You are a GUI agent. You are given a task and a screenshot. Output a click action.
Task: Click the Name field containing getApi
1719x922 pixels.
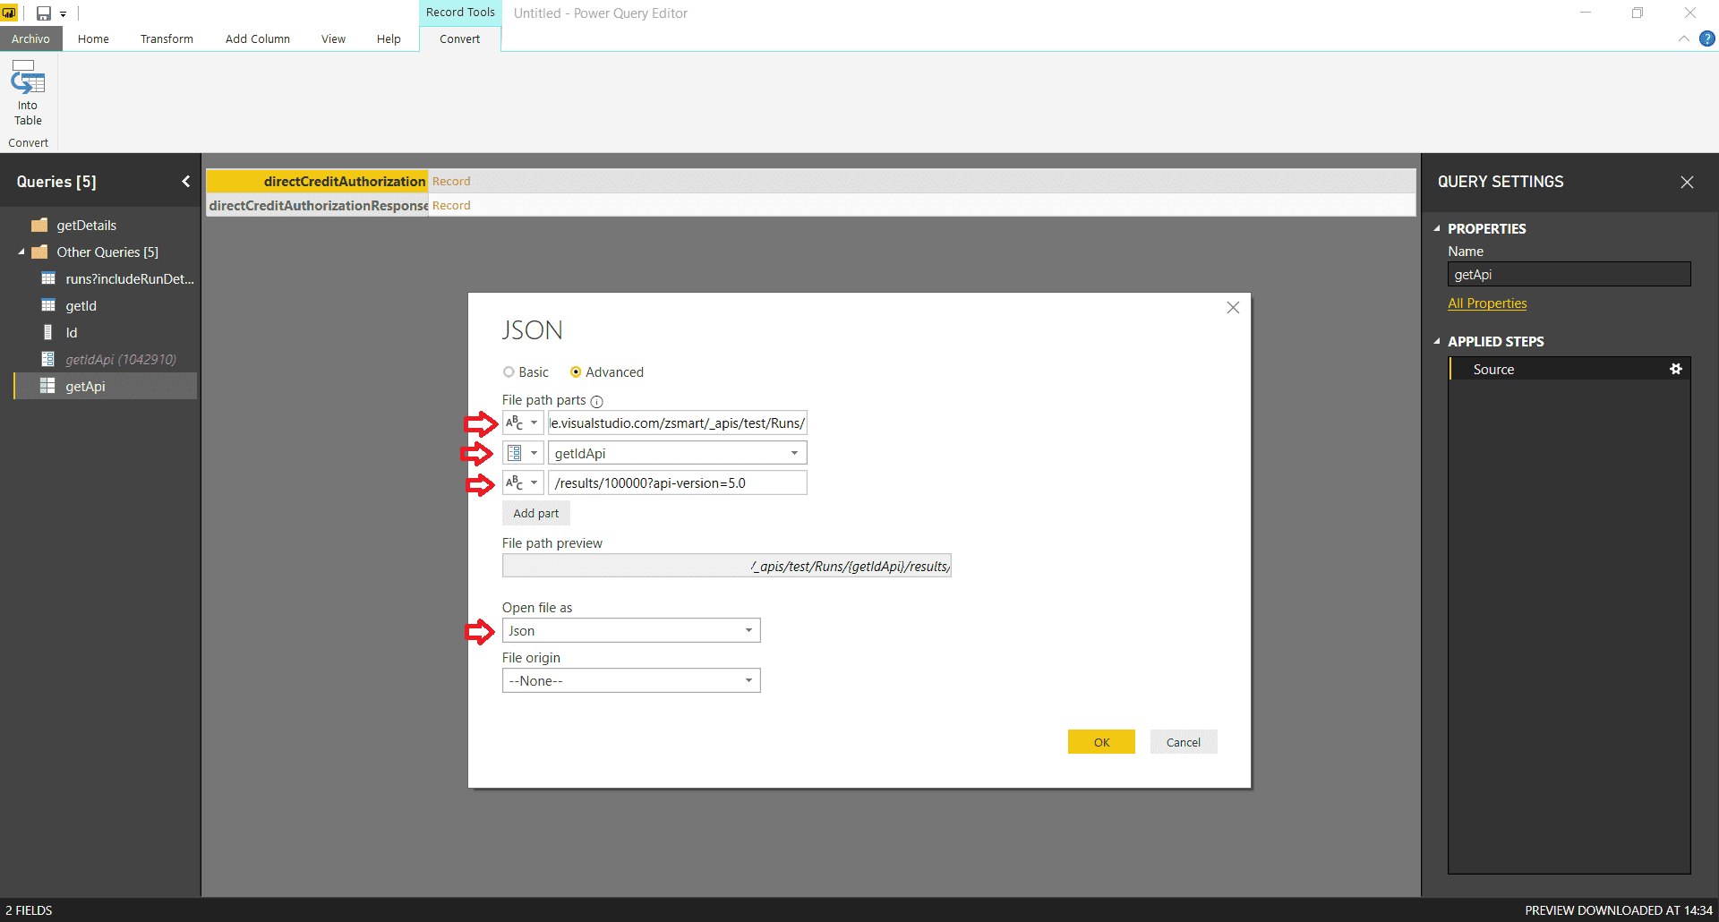(x=1568, y=274)
